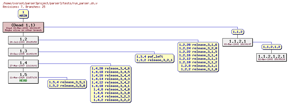289x105 pixels.
Task: Open revision 1.3 dated 19-Dec-2005
Action: [x=23, y=52]
